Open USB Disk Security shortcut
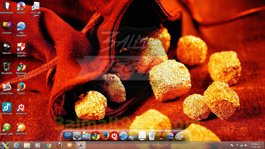The height and width of the screenshot is (149, 265). tap(21, 49)
